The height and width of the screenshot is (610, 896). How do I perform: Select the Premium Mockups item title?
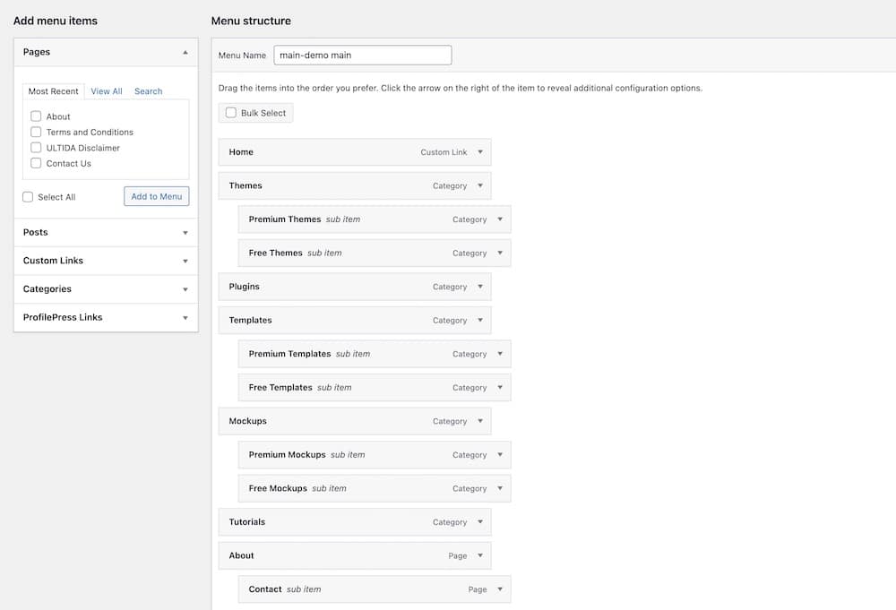pos(287,455)
